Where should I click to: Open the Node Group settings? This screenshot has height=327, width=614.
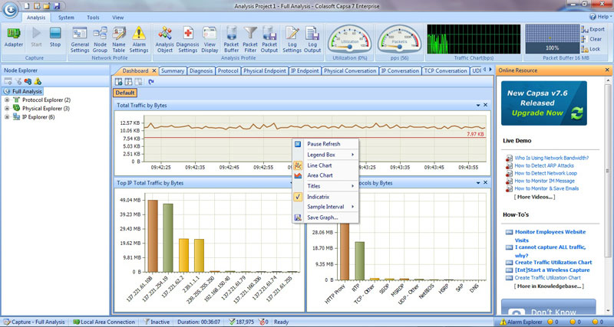pos(100,40)
